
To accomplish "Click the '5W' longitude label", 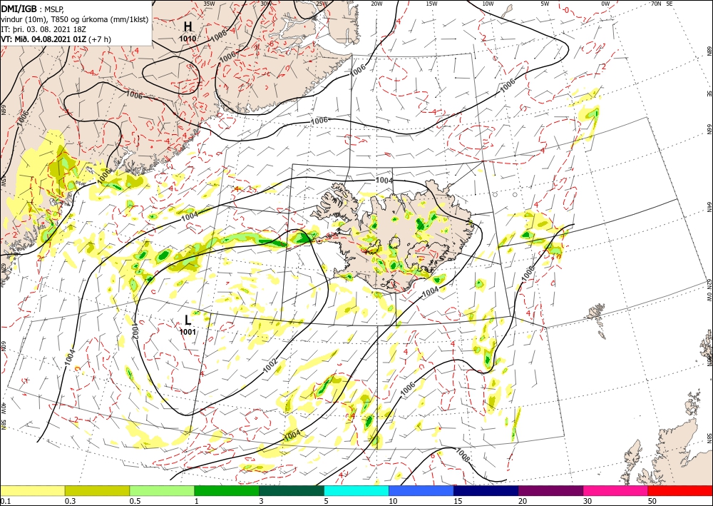I will tap(545, 4).
